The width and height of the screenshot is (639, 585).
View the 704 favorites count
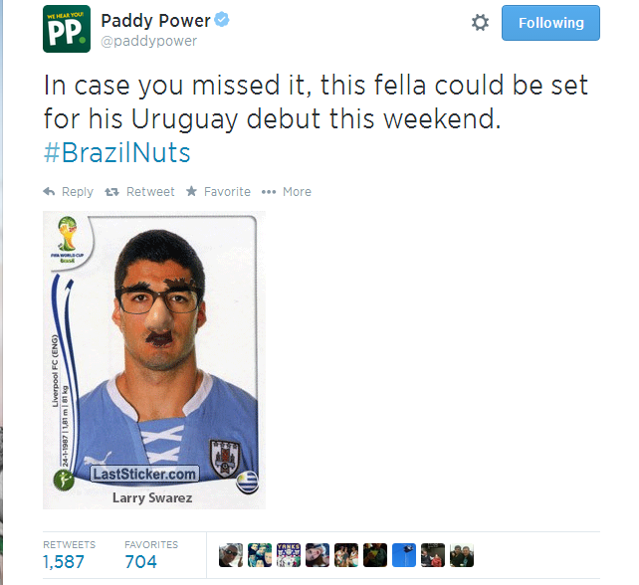140,562
